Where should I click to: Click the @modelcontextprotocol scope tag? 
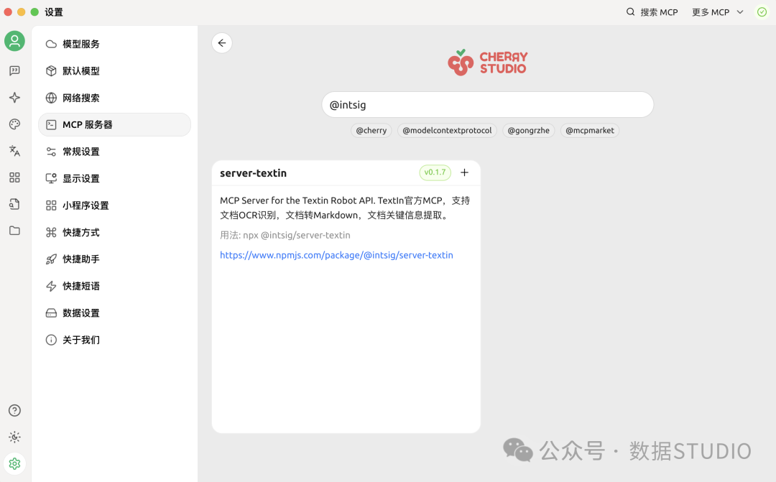click(447, 131)
